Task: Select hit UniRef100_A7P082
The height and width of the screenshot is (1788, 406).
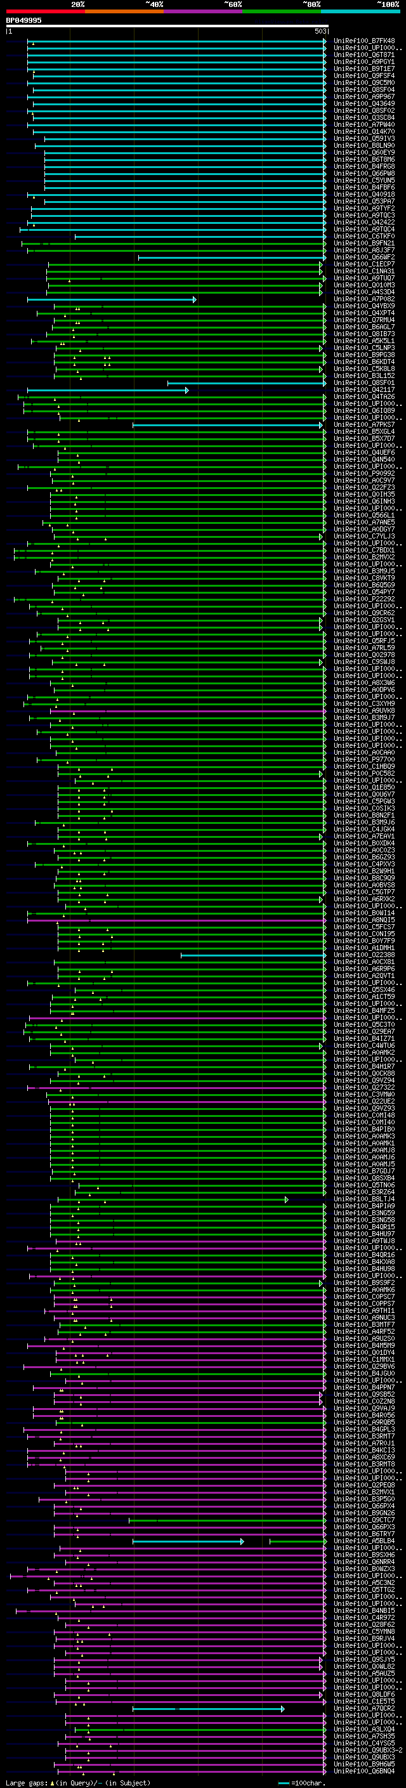Action: point(364,299)
